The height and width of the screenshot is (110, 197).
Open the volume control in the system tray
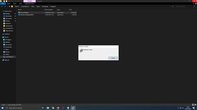coord(183,108)
